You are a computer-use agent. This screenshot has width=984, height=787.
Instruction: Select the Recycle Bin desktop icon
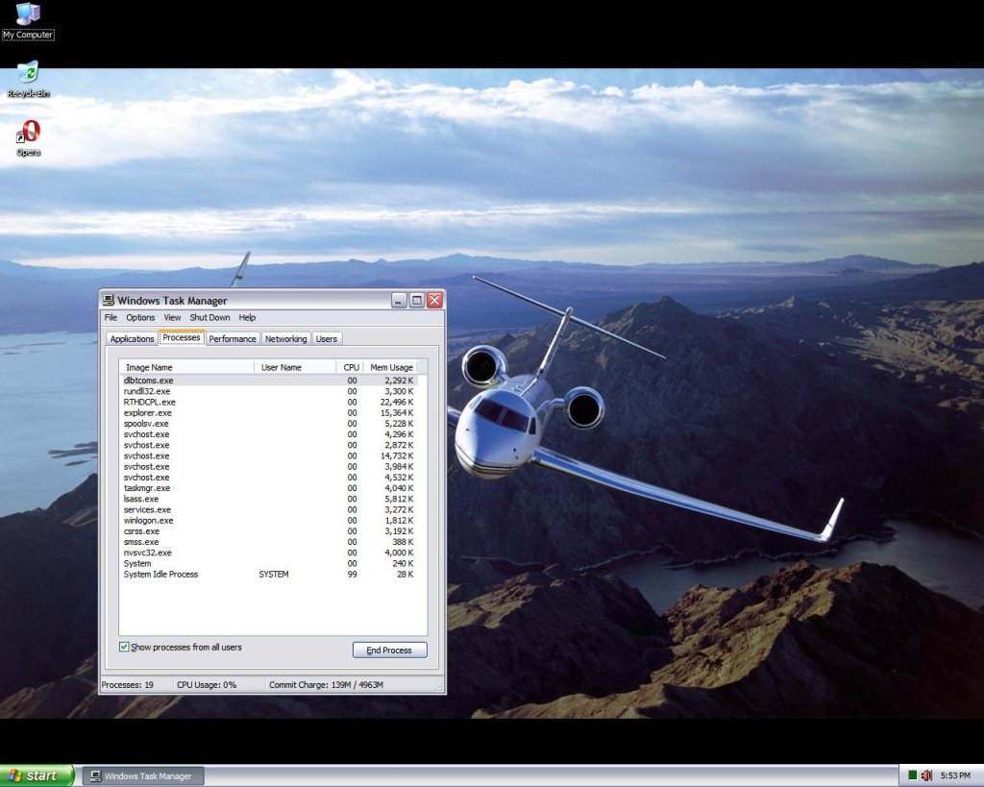(x=28, y=73)
